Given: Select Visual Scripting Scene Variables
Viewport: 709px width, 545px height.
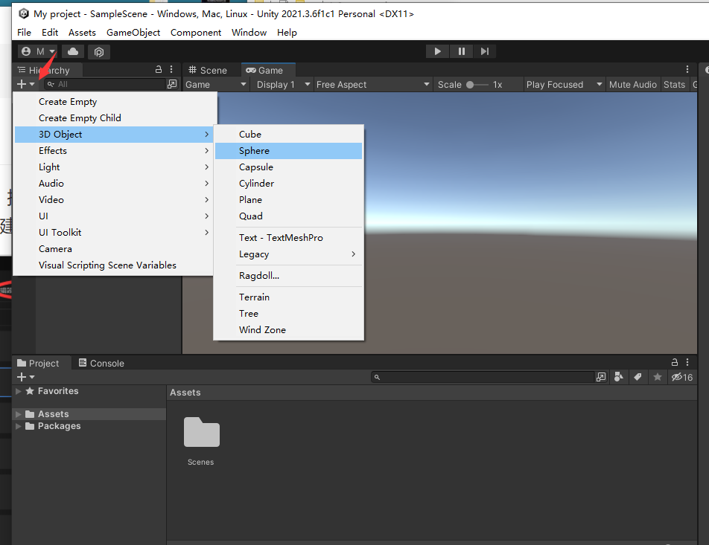Looking at the screenshot, I should point(115,265).
